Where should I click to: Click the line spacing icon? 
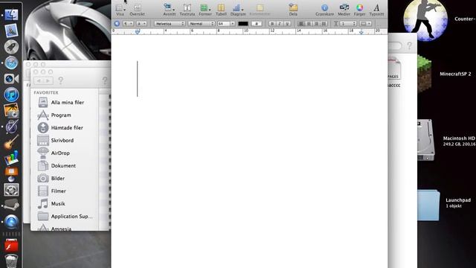335,24
